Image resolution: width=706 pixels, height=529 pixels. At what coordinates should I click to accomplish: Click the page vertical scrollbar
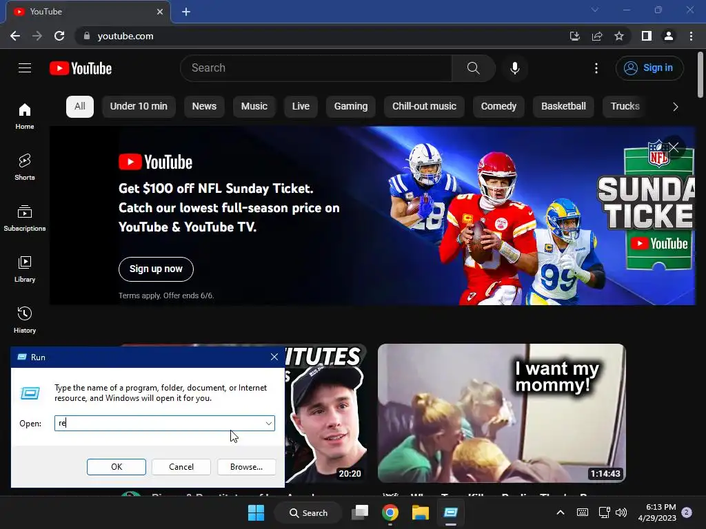pyautogui.click(x=700, y=74)
